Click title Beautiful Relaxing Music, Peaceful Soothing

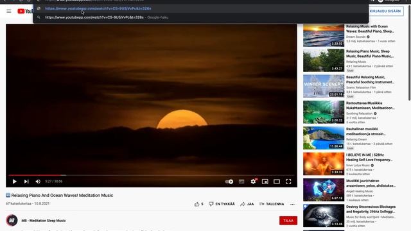click(370, 80)
